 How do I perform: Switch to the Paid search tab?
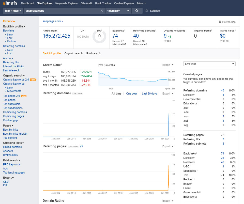point(93,54)
